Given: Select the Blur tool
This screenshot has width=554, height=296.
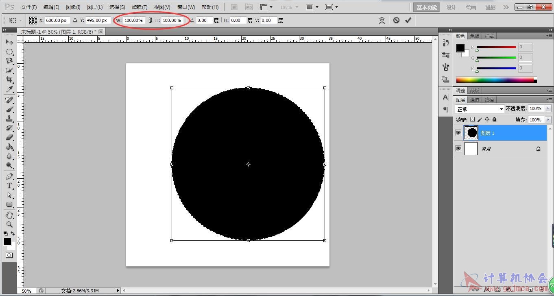Looking at the screenshot, I should (9, 156).
